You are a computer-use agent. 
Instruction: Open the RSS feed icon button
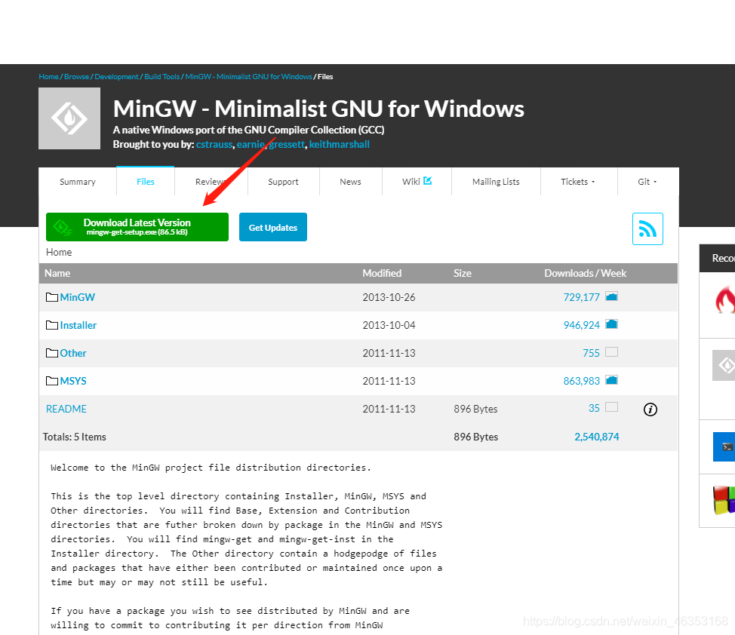click(647, 229)
